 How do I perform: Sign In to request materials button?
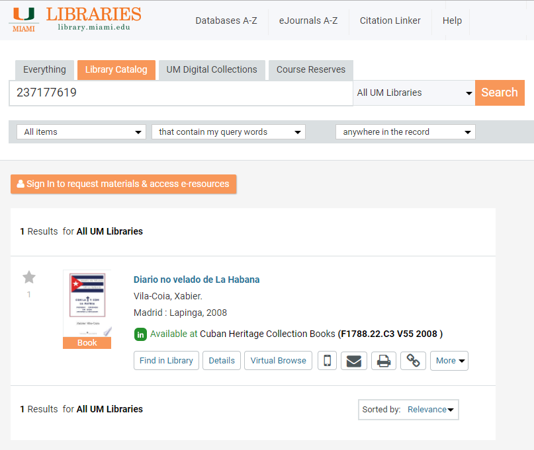coord(123,184)
